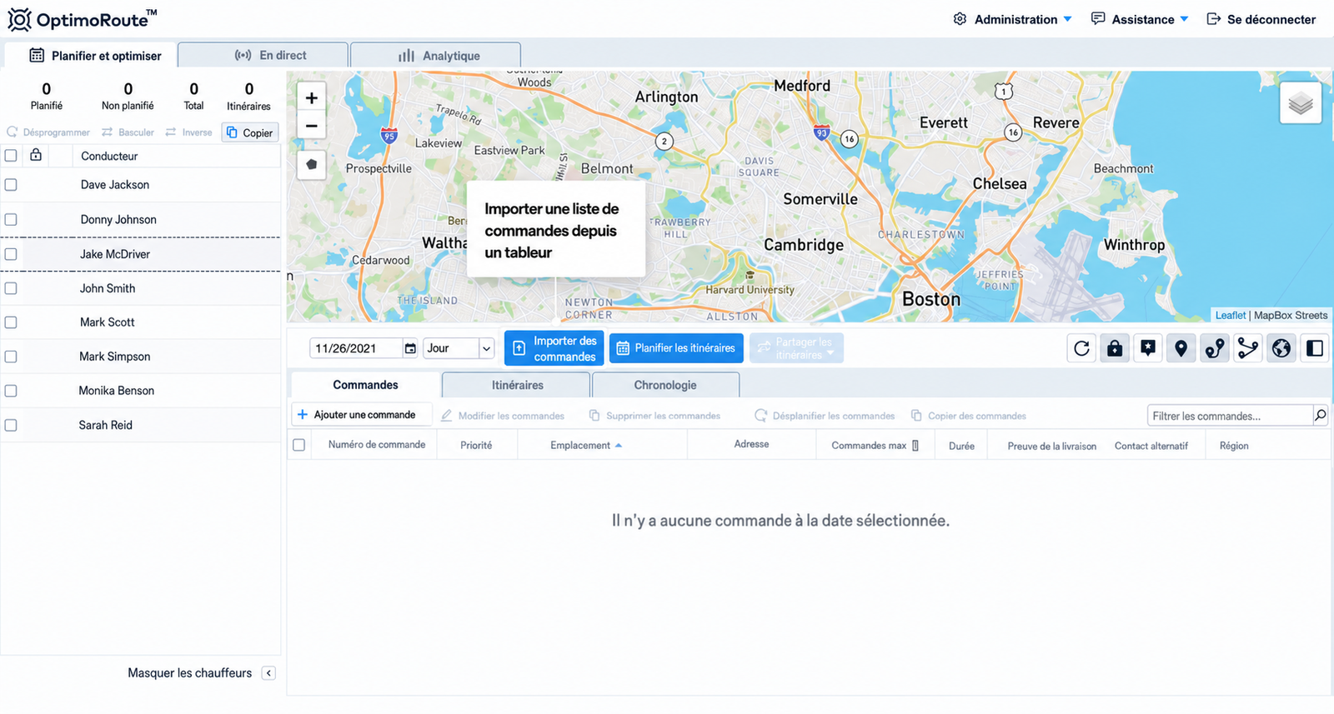Screen dimensions: 1334x714
Task: Tick the Jake McDriver checkbox
Action: [11, 254]
